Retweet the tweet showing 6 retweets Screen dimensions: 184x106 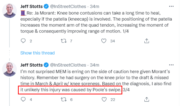pyautogui.click(x=63, y=99)
